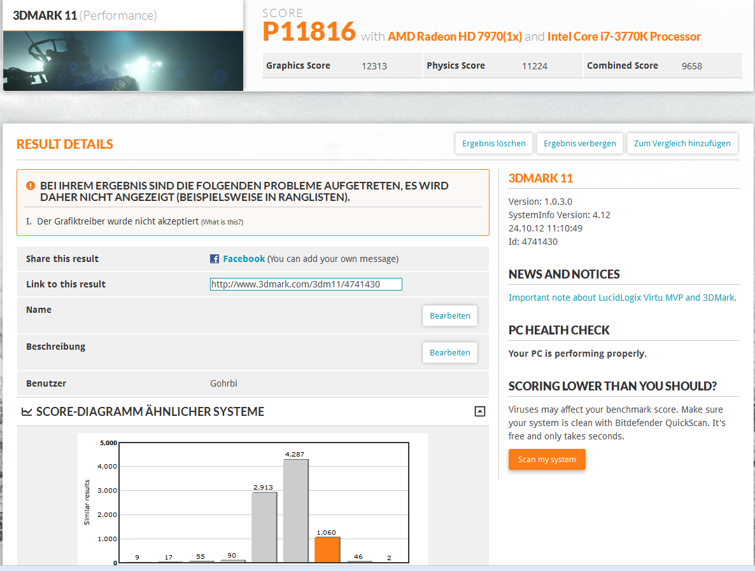Click Ergebnis verbergen button
Viewport: 755px width, 571px height.
[580, 143]
